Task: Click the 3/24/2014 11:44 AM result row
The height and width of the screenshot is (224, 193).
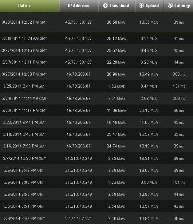Action: tap(97, 99)
